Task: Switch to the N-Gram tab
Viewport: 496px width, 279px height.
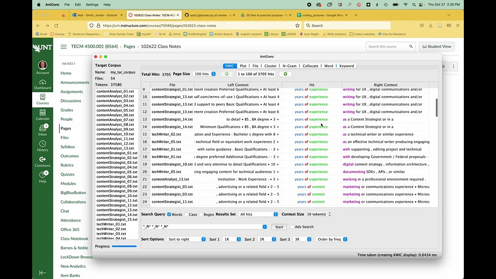Action: pos(289,66)
